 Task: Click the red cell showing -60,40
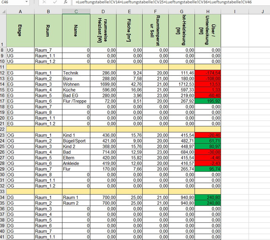pyautogui.click(x=208, y=96)
